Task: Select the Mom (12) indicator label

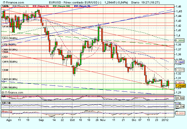Action: (7, 112)
